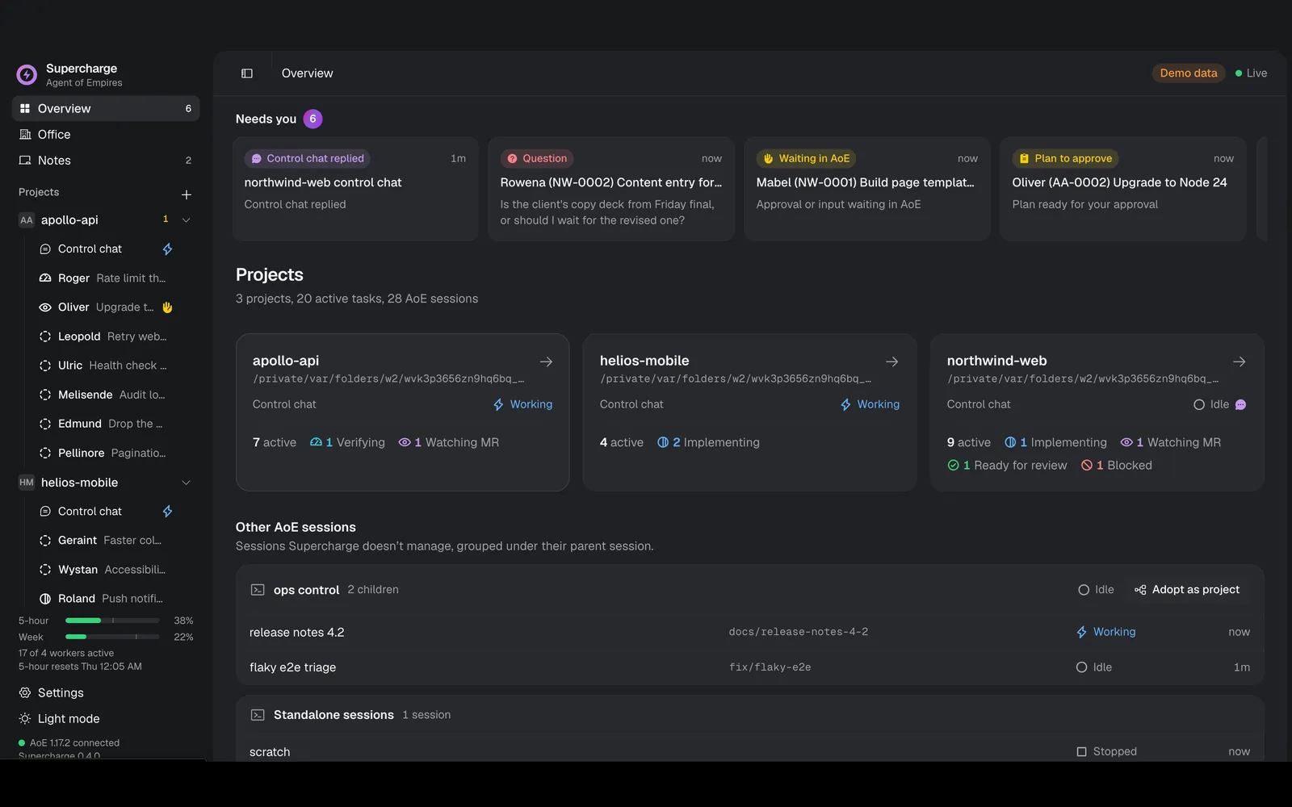Open Oliver's Plan to approve card
Viewport: 1292px width, 807px height.
click(1123, 189)
